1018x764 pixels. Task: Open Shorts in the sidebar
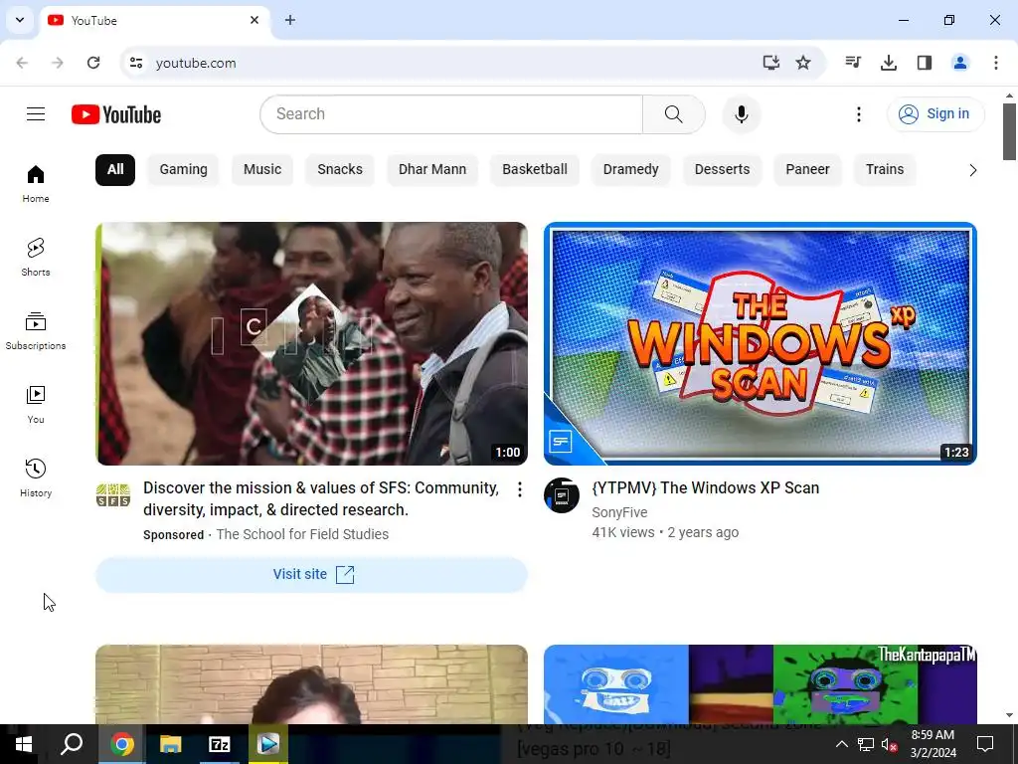point(36,258)
